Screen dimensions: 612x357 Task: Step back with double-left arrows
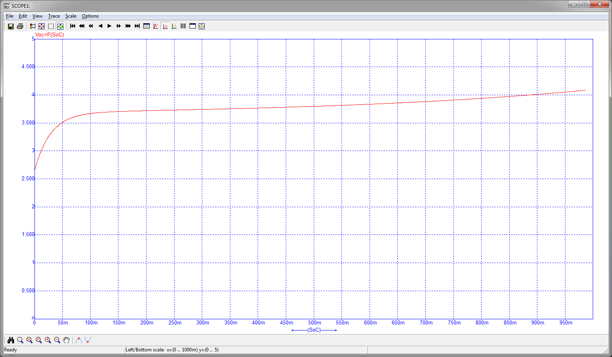click(91, 26)
